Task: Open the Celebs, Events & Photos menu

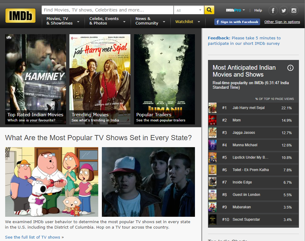Action: [x=104, y=21]
